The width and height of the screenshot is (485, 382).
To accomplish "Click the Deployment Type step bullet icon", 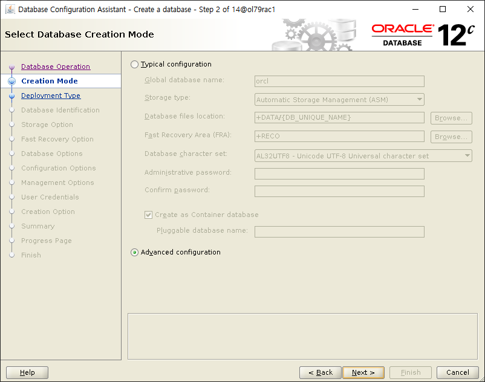I will (11, 96).
